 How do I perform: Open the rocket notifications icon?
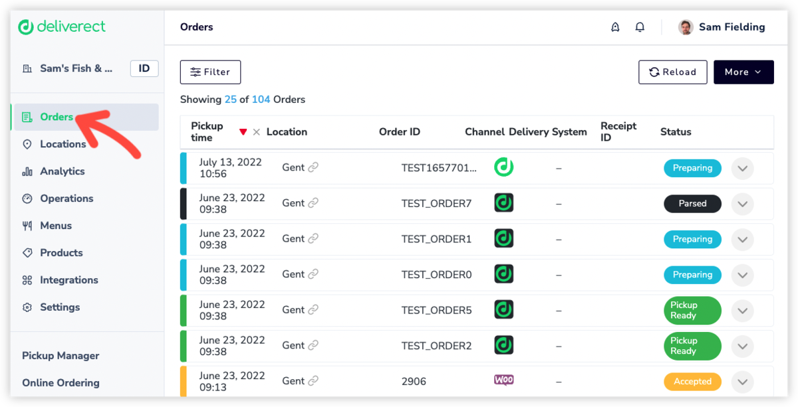point(615,27)
